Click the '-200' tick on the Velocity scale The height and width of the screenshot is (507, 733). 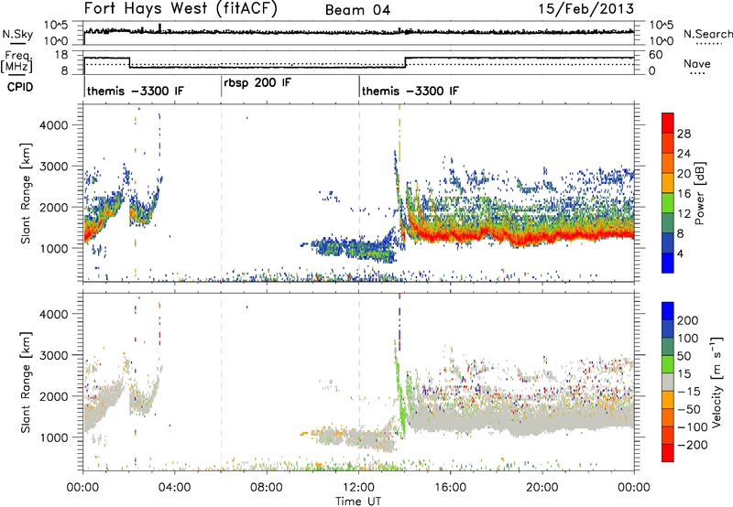[x=693, y=445]
